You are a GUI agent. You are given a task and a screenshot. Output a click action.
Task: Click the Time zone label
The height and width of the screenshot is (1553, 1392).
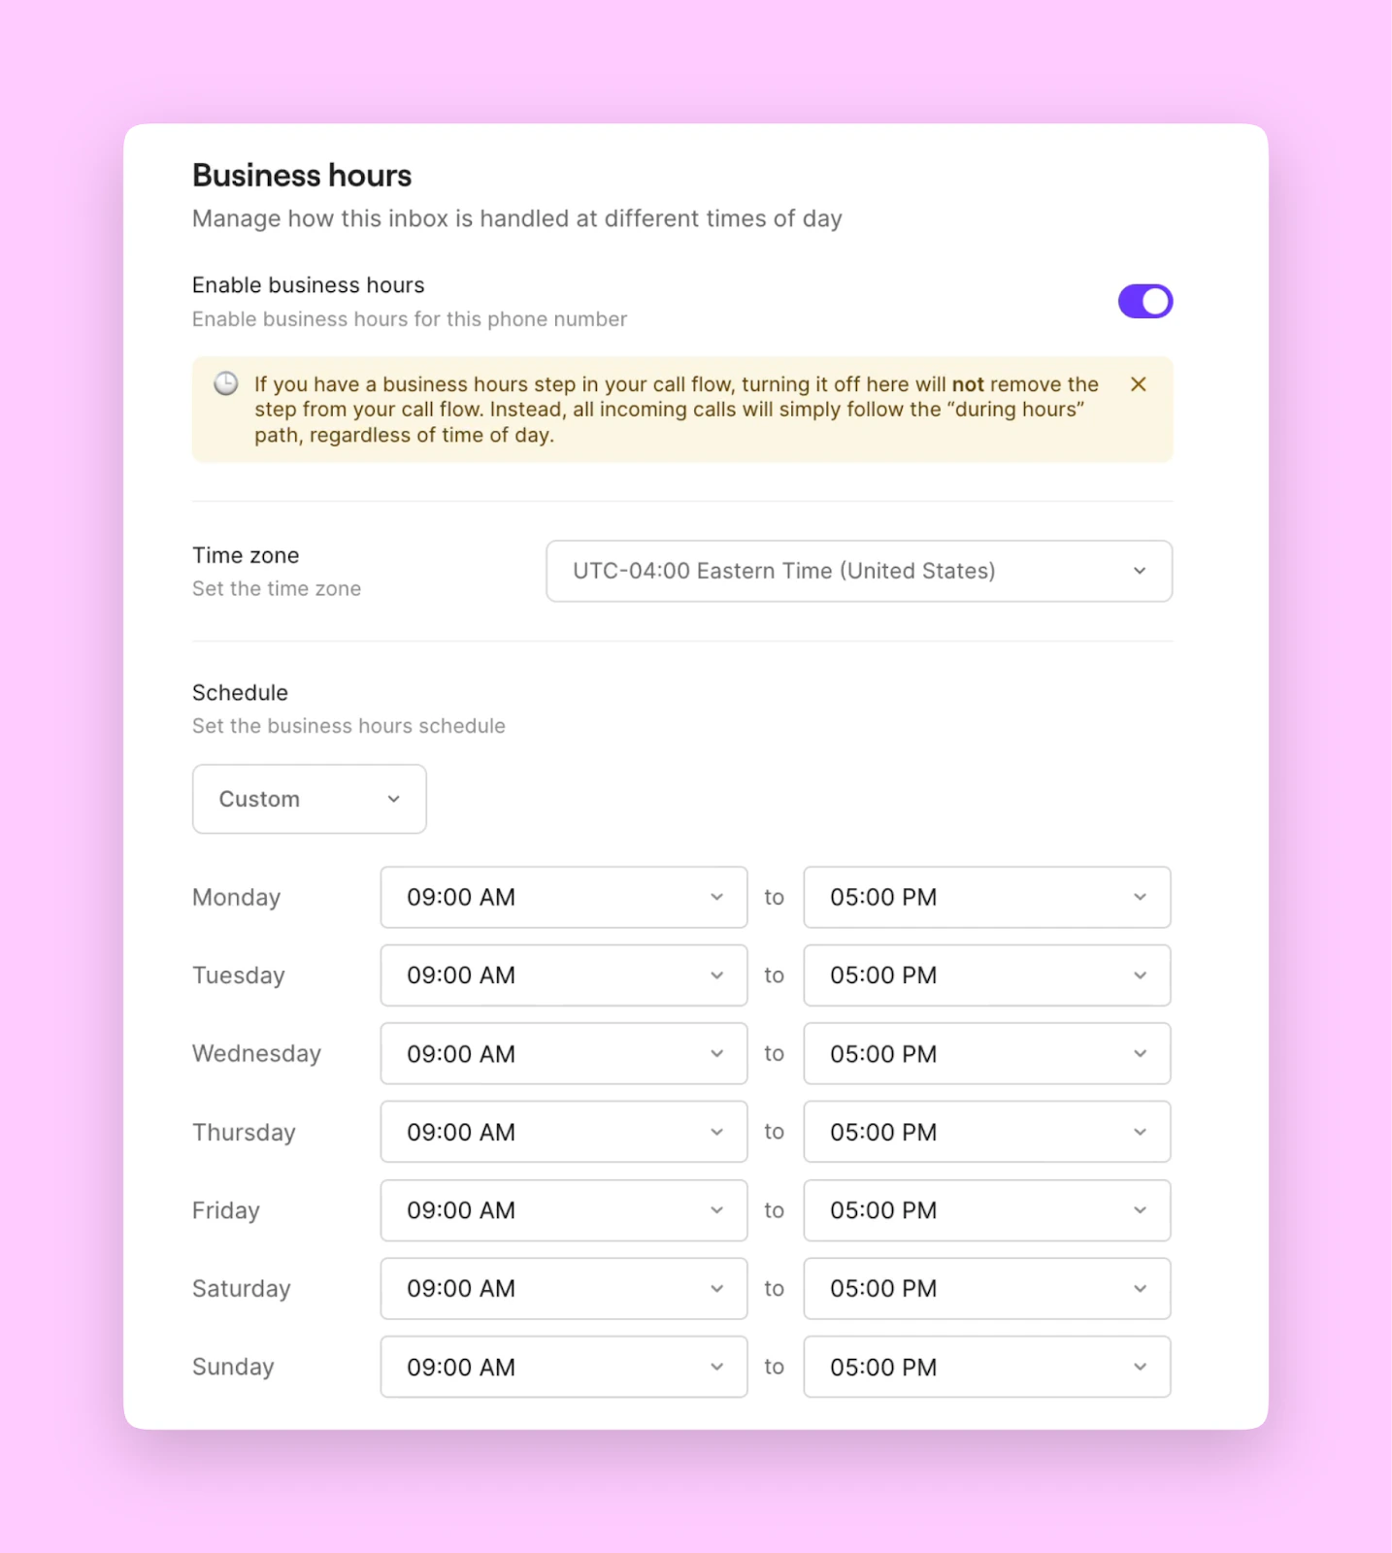[x=246, y=555]
